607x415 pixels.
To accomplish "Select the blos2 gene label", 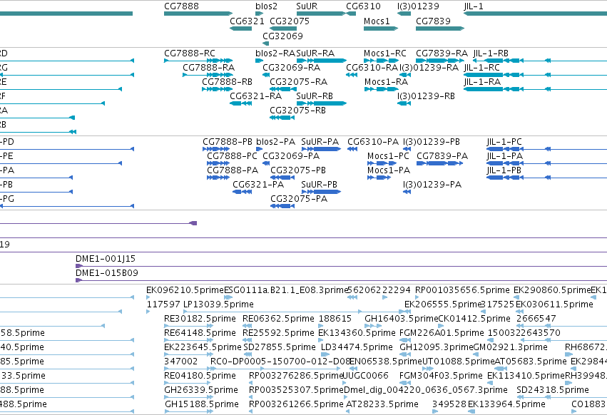I will tap(266, 6).
